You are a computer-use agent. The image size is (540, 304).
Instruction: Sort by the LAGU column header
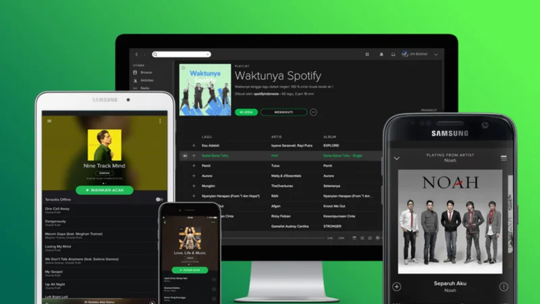tap(207, 137)
